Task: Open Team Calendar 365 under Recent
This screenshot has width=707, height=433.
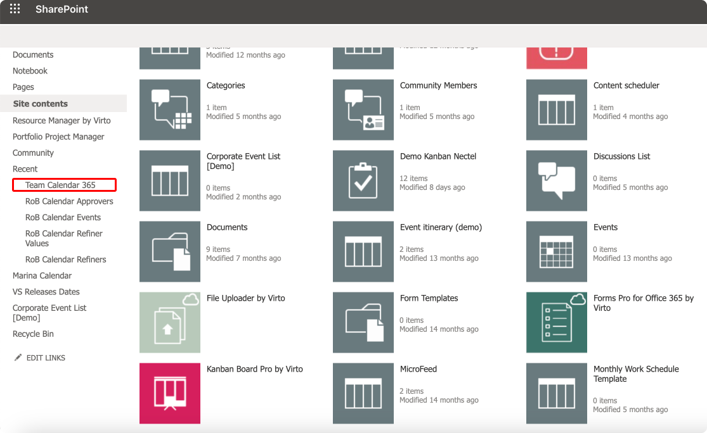Action: 60,185
